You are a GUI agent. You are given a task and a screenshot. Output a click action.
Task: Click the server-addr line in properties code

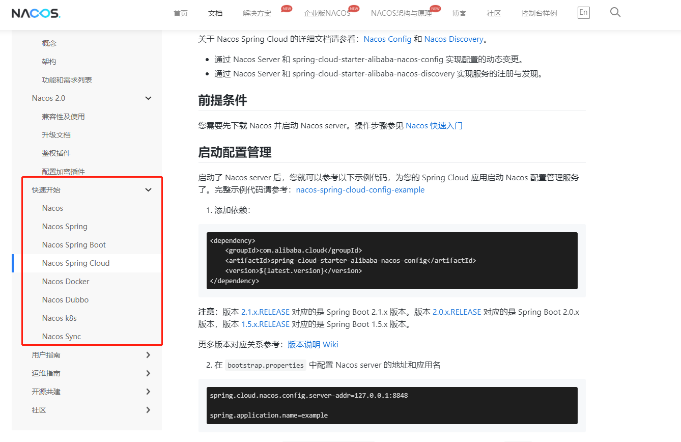tap(309, 395)
